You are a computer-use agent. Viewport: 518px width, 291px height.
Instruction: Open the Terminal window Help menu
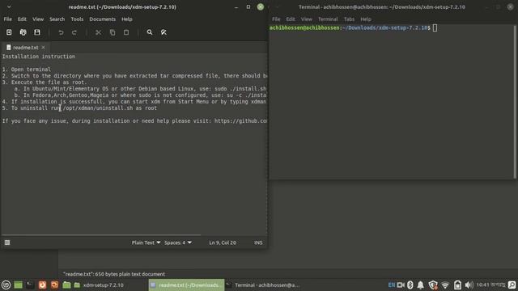click(x=365, y=19)
